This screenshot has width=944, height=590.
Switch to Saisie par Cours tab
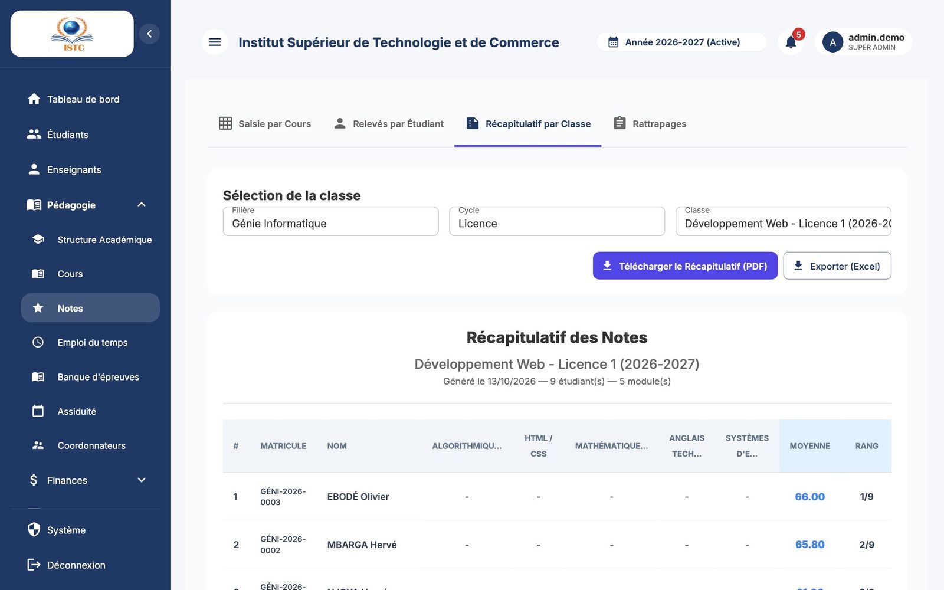point(265,124)
